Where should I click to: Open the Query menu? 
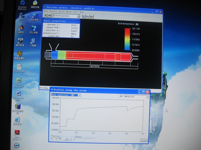point(69,12)
